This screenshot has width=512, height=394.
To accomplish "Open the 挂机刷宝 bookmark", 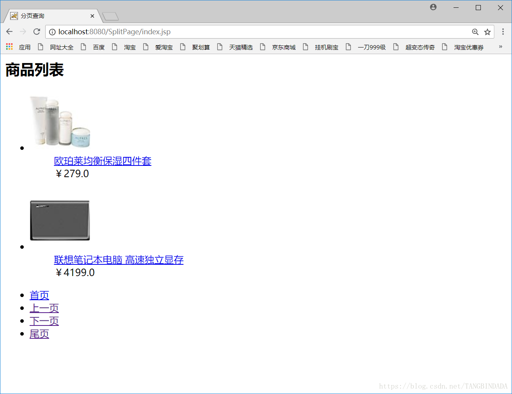I will (x=321, y=47).
